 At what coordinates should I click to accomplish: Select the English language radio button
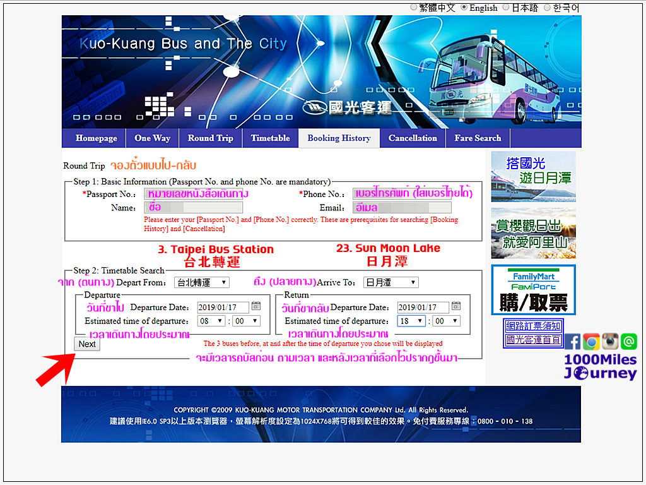464,8
